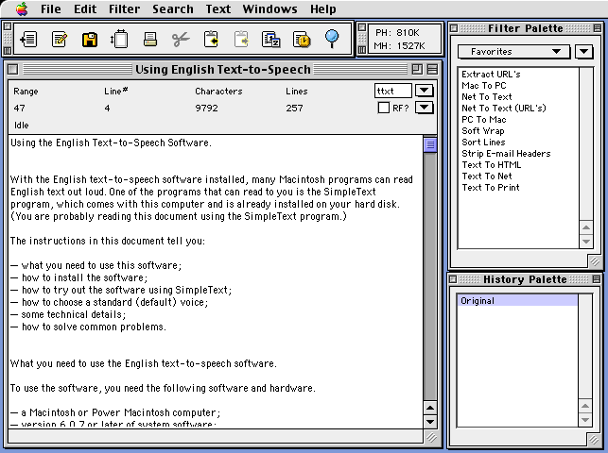Zoom the Using English Text-to-Speech window

pos(417,69)
